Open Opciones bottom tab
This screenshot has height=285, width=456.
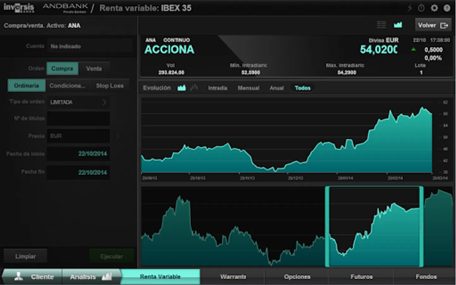297,276
